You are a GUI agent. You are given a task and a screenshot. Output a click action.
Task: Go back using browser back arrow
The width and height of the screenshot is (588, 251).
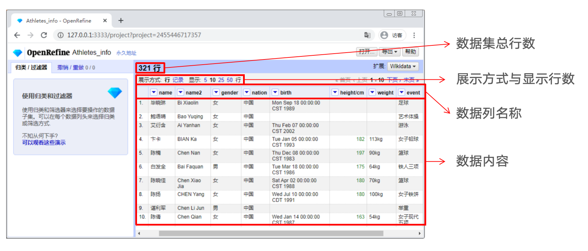click(17, 35)
